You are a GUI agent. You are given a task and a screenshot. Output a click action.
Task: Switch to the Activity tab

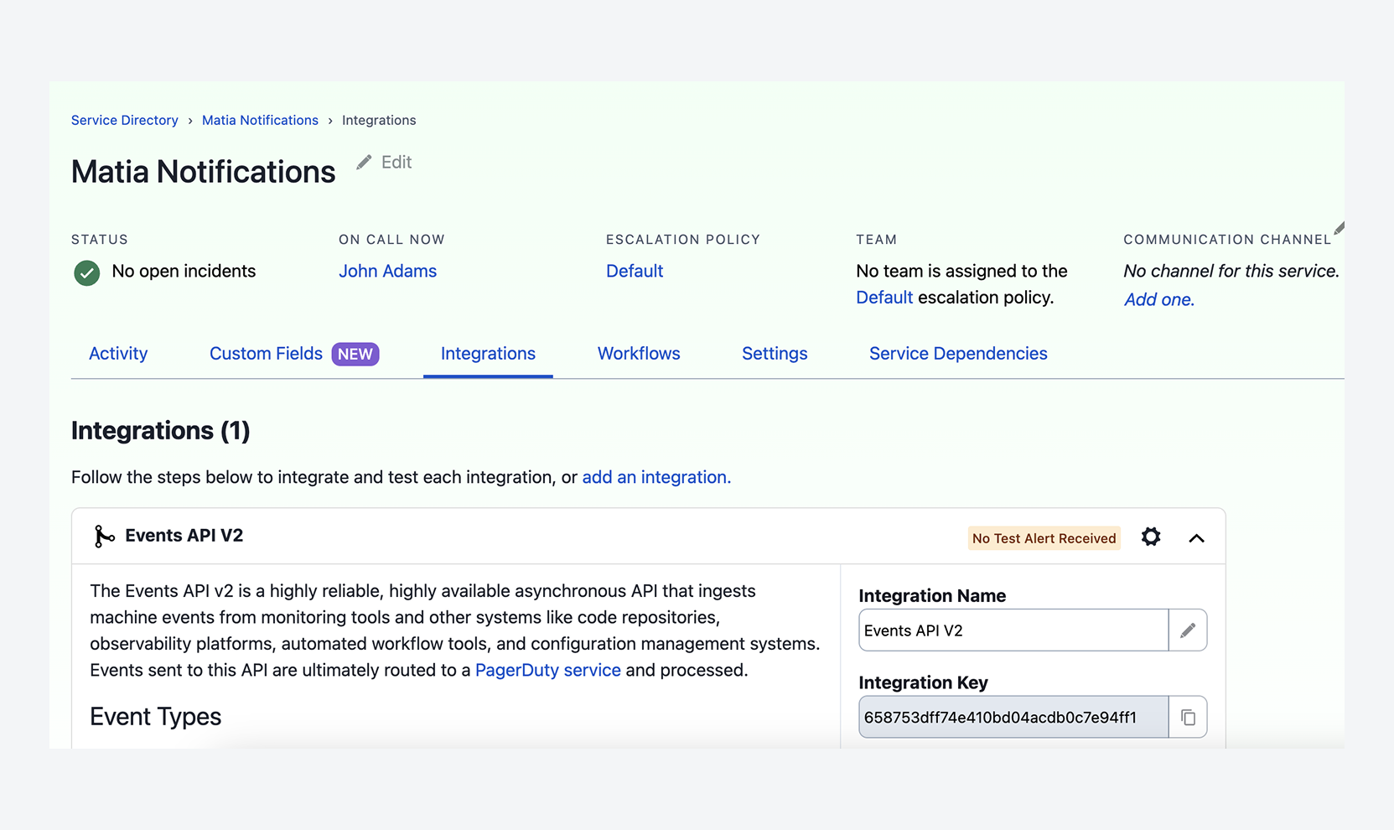pos(117,353)
